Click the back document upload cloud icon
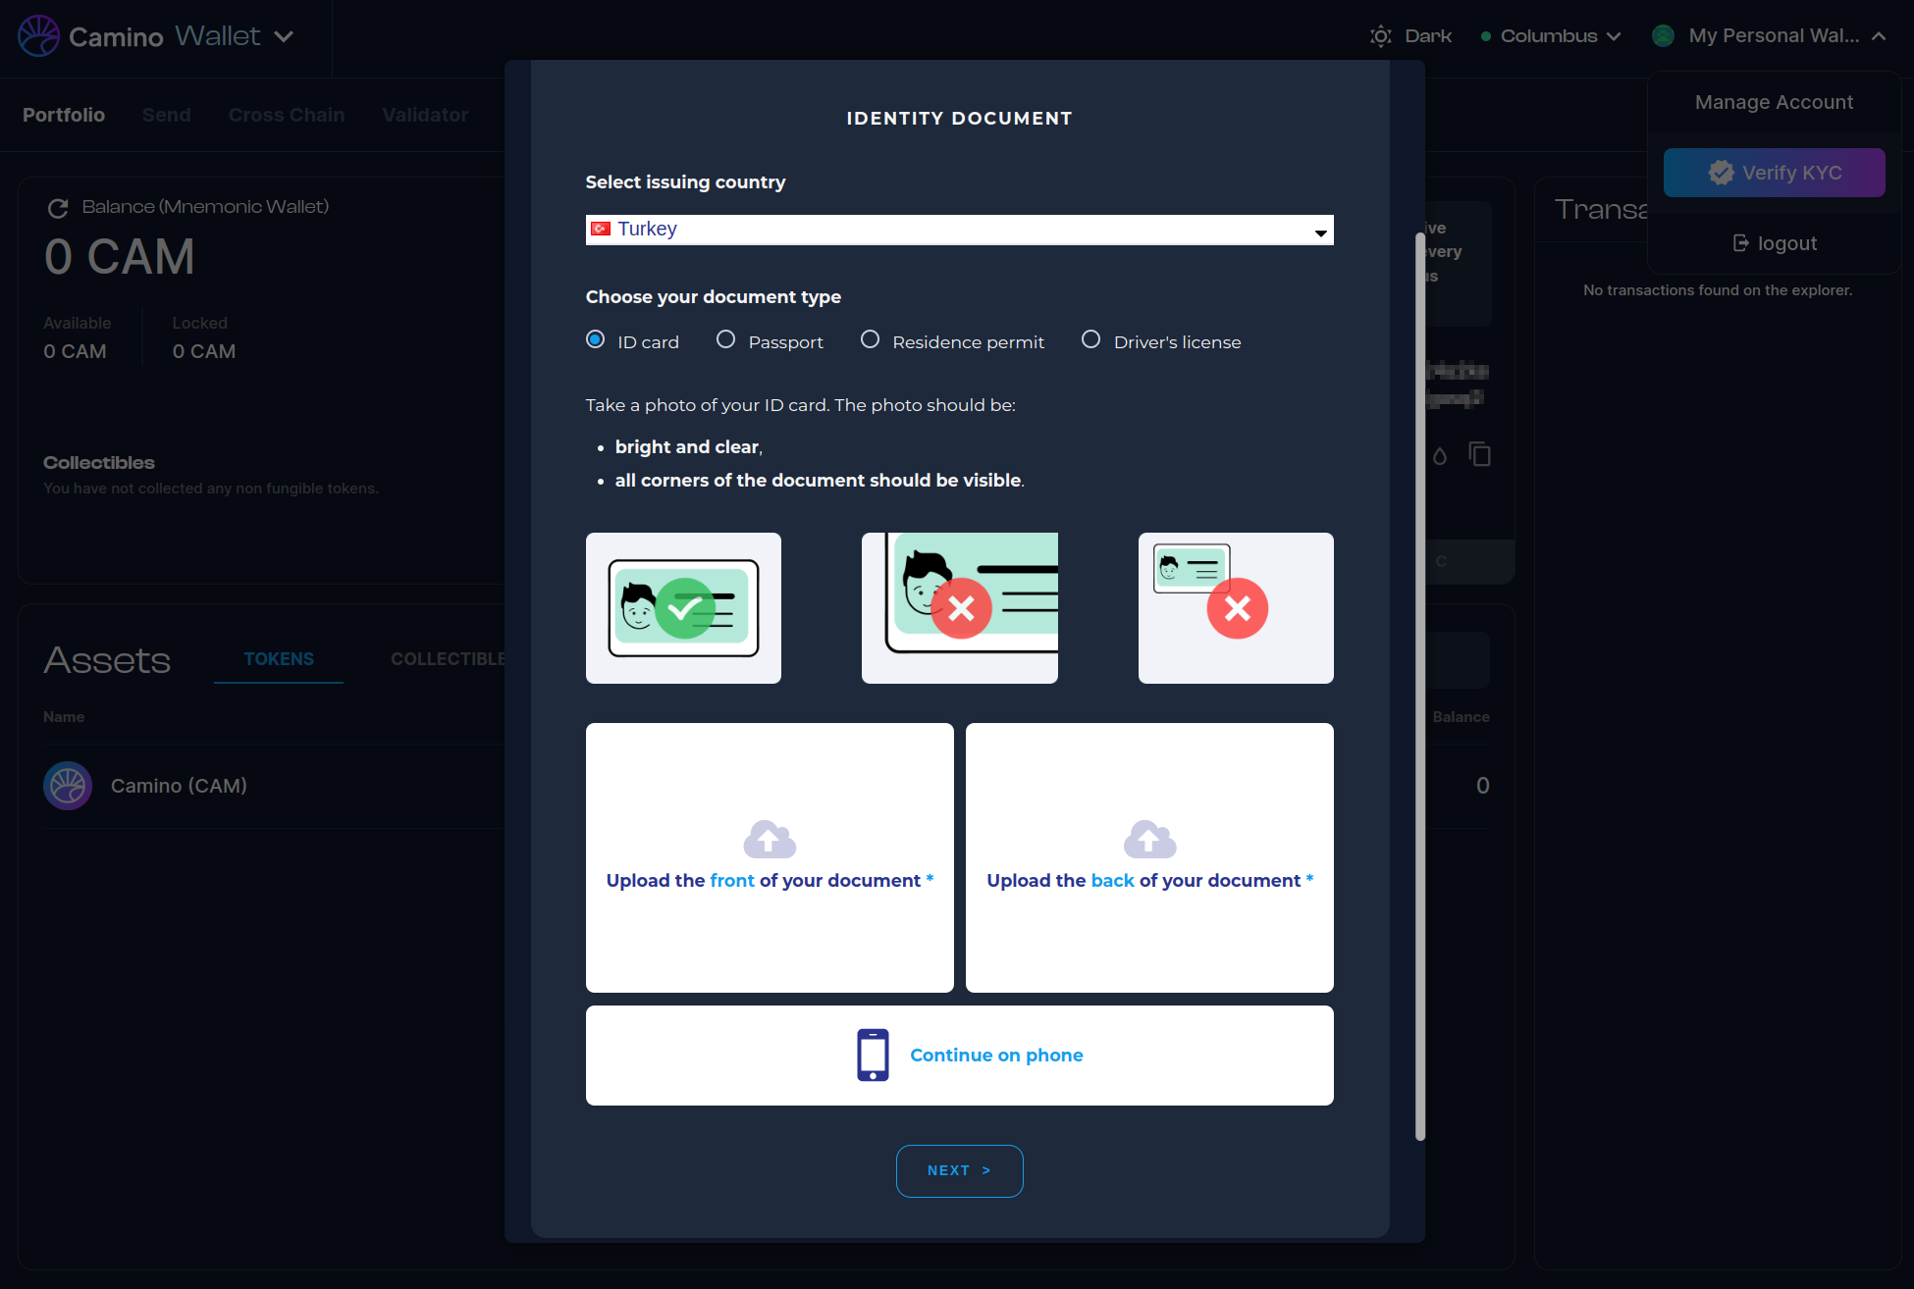 (x=1149, y=840)
